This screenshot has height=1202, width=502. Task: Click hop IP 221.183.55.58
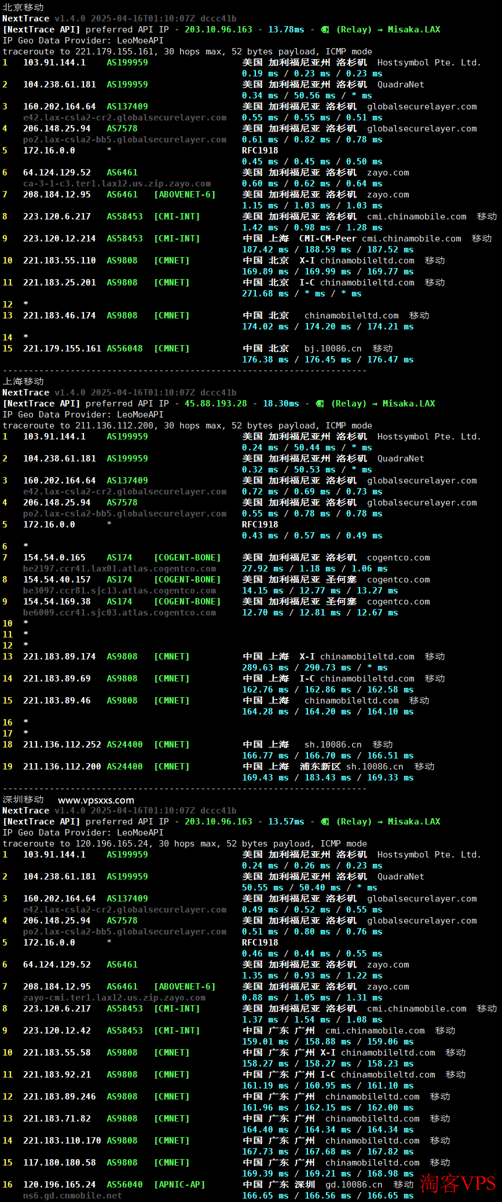(57, 1052)
